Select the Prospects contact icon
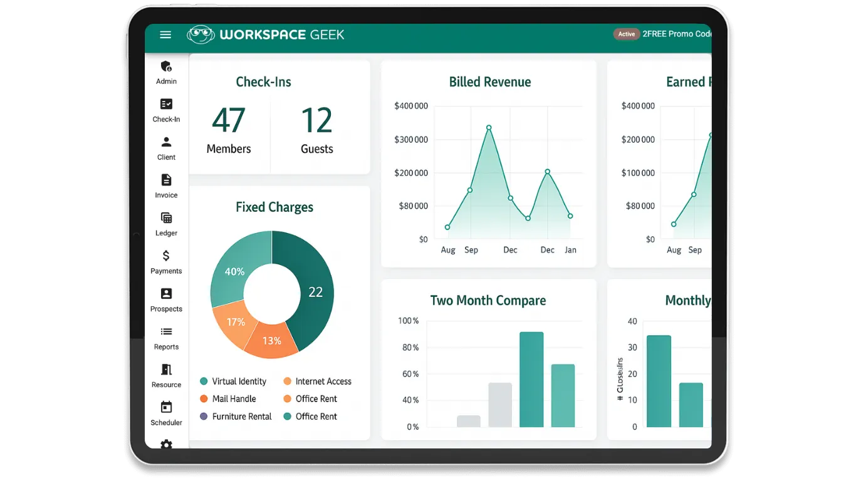The width and height of the screenshot is (856, 481). coord(166,294)
